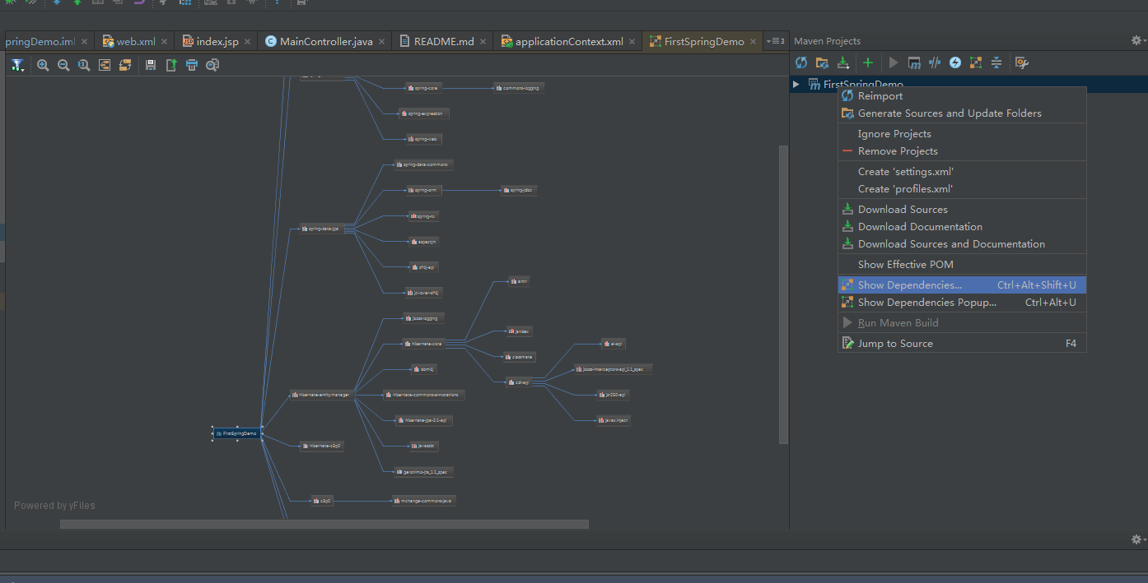This screenshot has height=583, width=1148.
Task: Click spring-data-jpa diagram node
Action: click(x=320, y=229)
